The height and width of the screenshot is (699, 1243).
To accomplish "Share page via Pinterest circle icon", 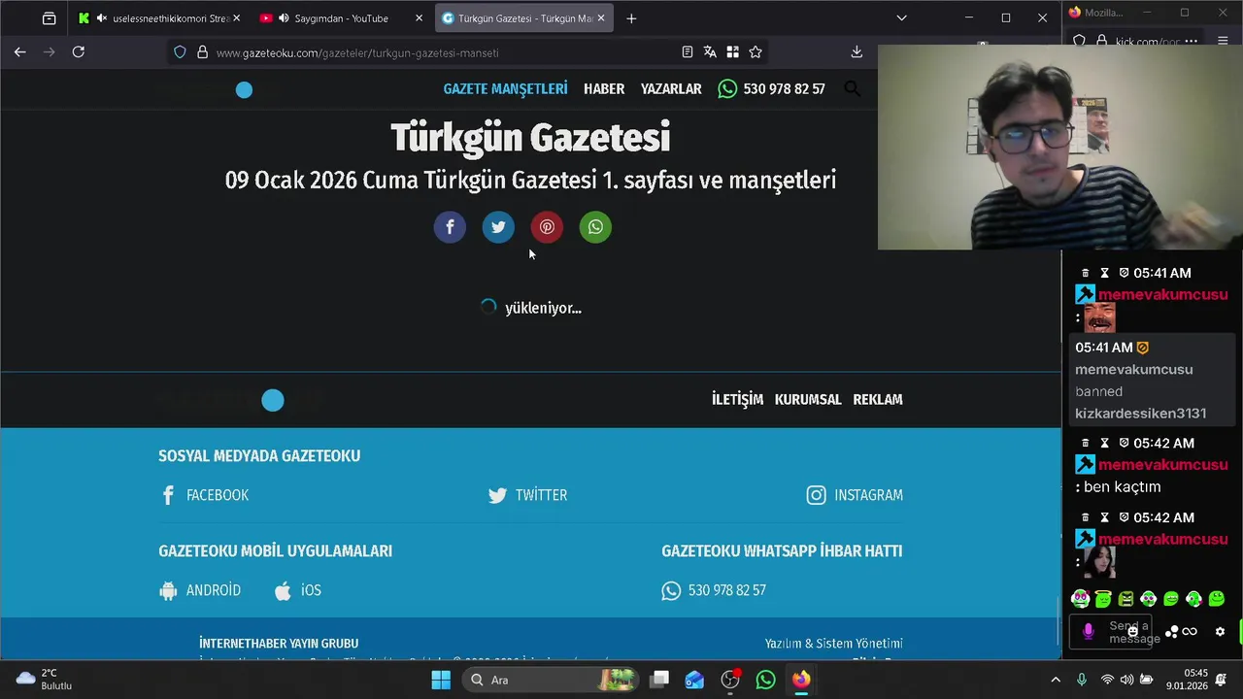I will tap(547, 227).
